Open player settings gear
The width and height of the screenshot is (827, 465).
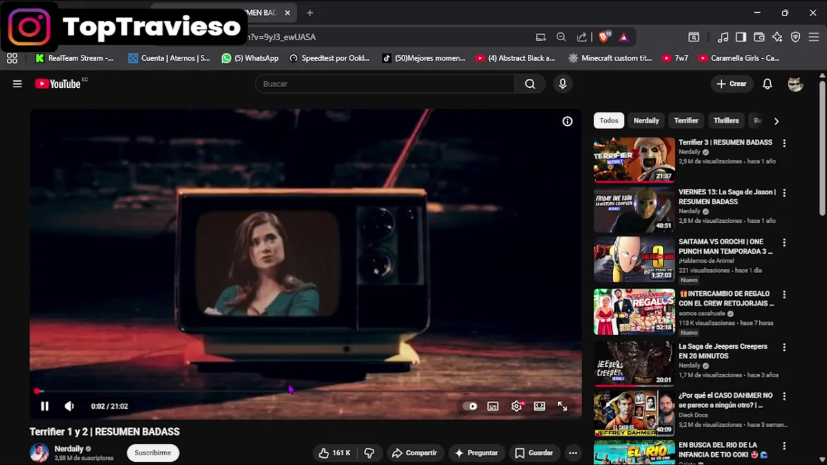516,406
